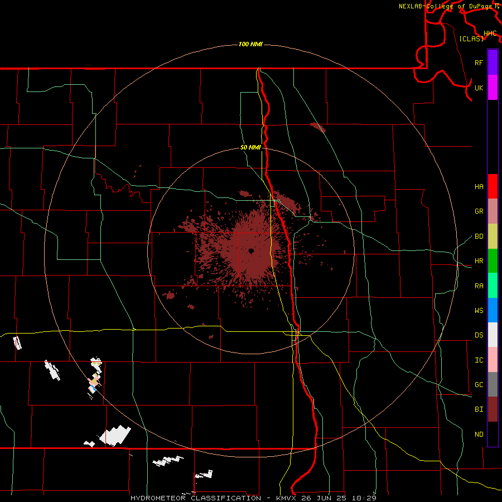Viewport: 502px width, 502px height.
Task: Click the dark red BI swatch
Action: pyautogui.click(x=493, y=409)
